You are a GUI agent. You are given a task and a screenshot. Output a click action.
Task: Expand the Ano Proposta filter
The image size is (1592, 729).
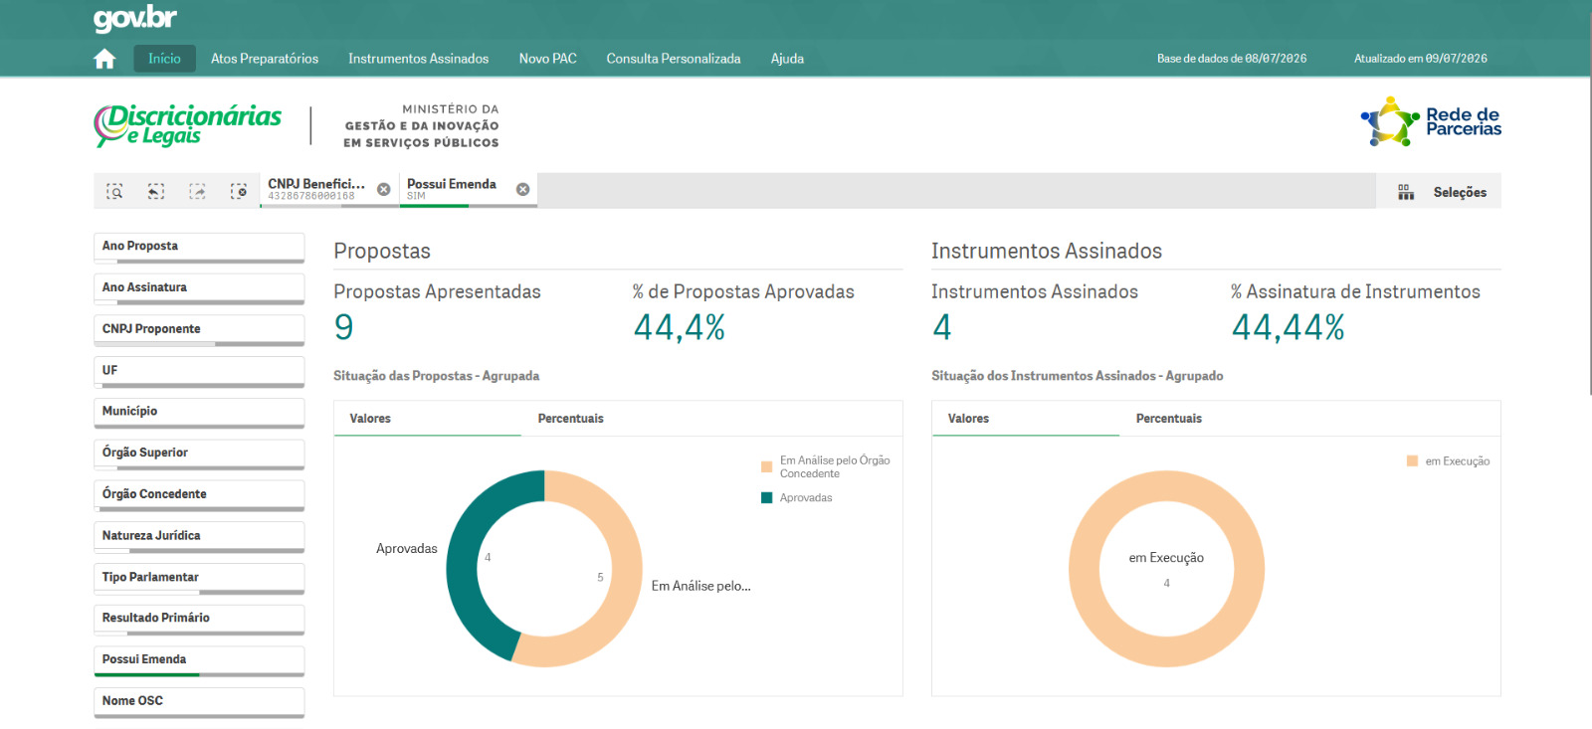[x=199, y=248]
